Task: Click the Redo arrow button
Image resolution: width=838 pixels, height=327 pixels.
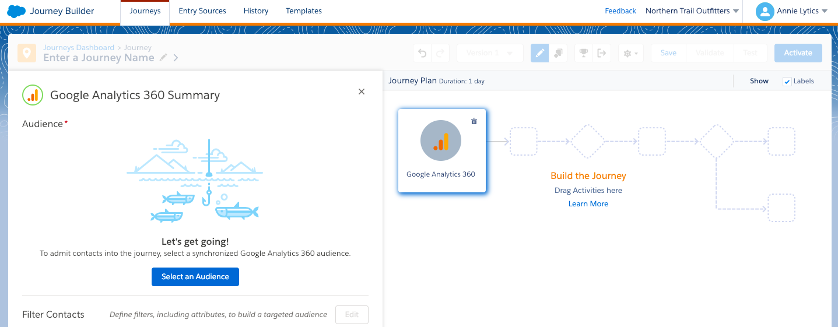Action: tap(440, 53)
